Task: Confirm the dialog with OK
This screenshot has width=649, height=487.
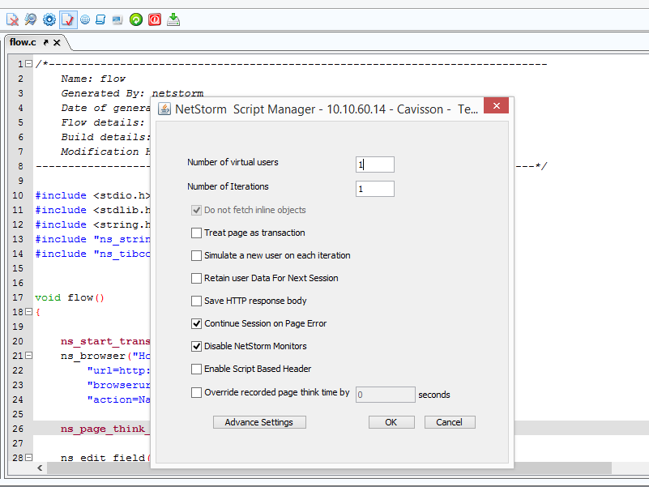Action: point(391,422)
